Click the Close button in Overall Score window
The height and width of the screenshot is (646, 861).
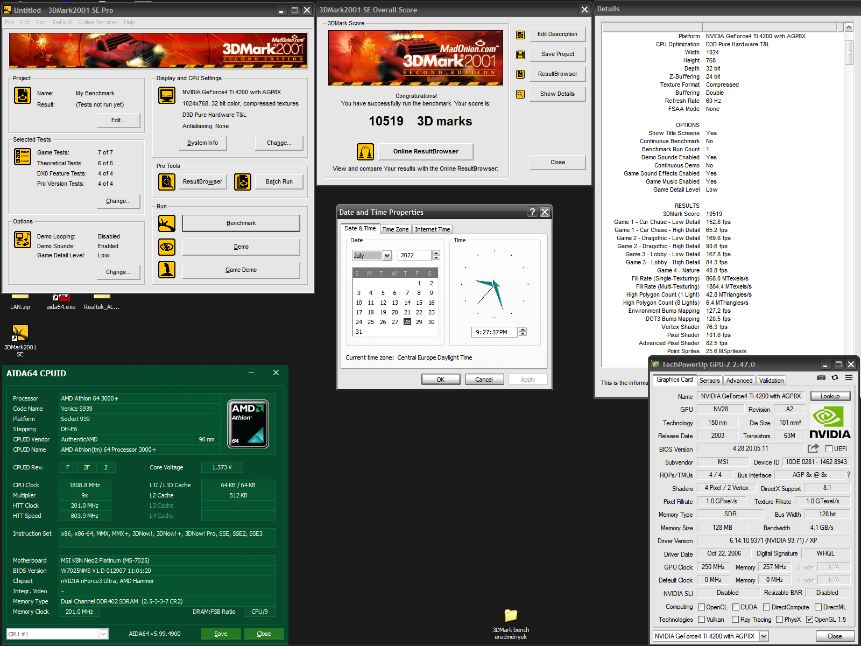pos(557,162)
